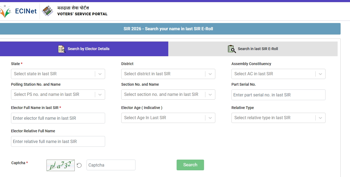
Task: Open the Elector Age dropdown
Action: pyautogui.click(x=168, y=118)
